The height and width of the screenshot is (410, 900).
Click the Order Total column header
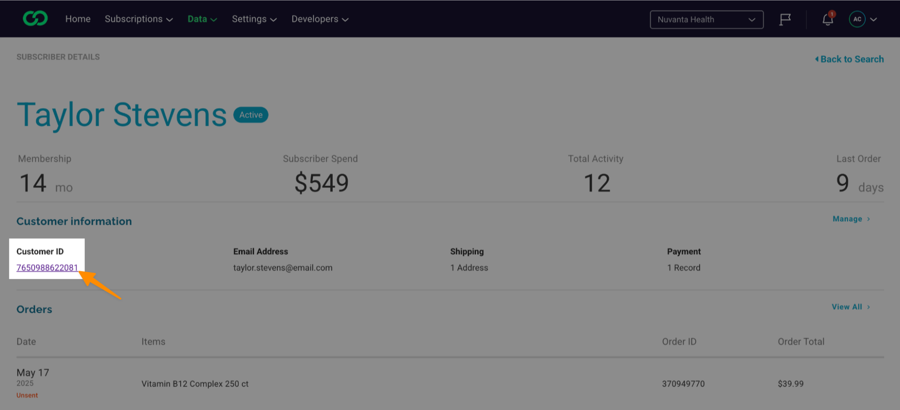pos(801,342)
